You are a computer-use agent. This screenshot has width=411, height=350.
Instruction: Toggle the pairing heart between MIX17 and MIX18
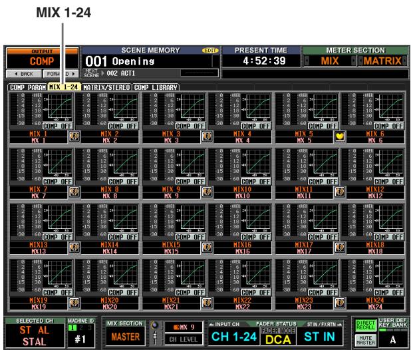click(x=340, y=248)
